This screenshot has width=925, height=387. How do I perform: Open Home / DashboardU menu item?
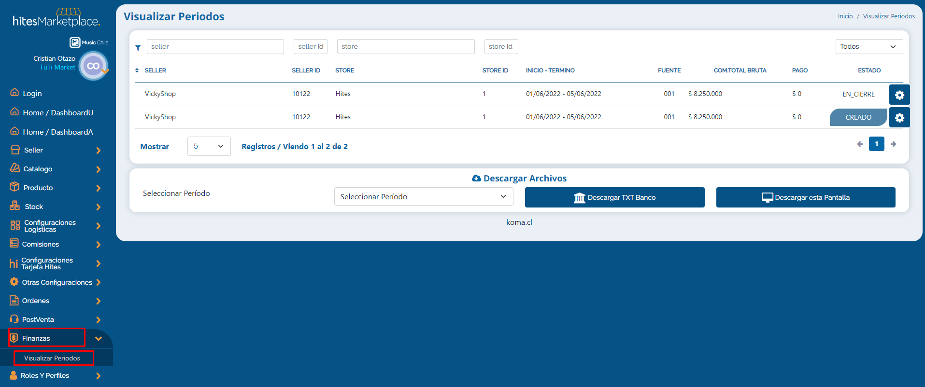[58, 112]
